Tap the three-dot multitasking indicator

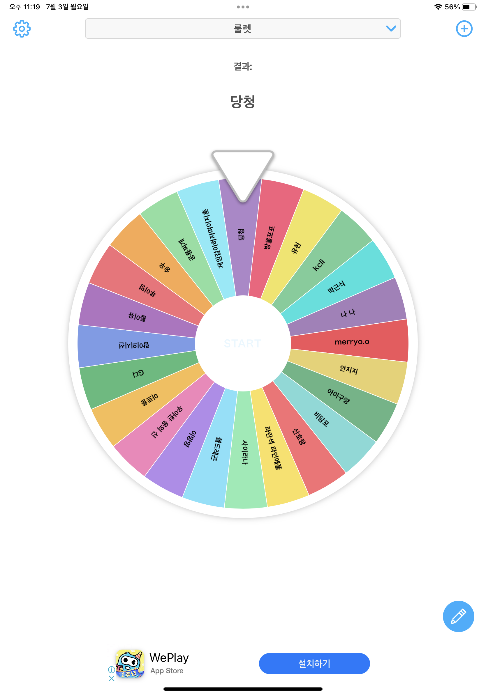point(243,7)
